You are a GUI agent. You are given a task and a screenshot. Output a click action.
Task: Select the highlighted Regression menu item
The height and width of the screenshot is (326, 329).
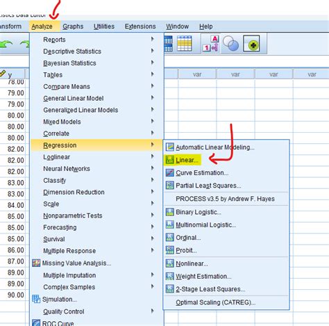[x=96, y=145]
